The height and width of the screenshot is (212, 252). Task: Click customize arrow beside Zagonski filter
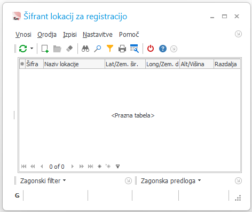(x=128, y=181)
